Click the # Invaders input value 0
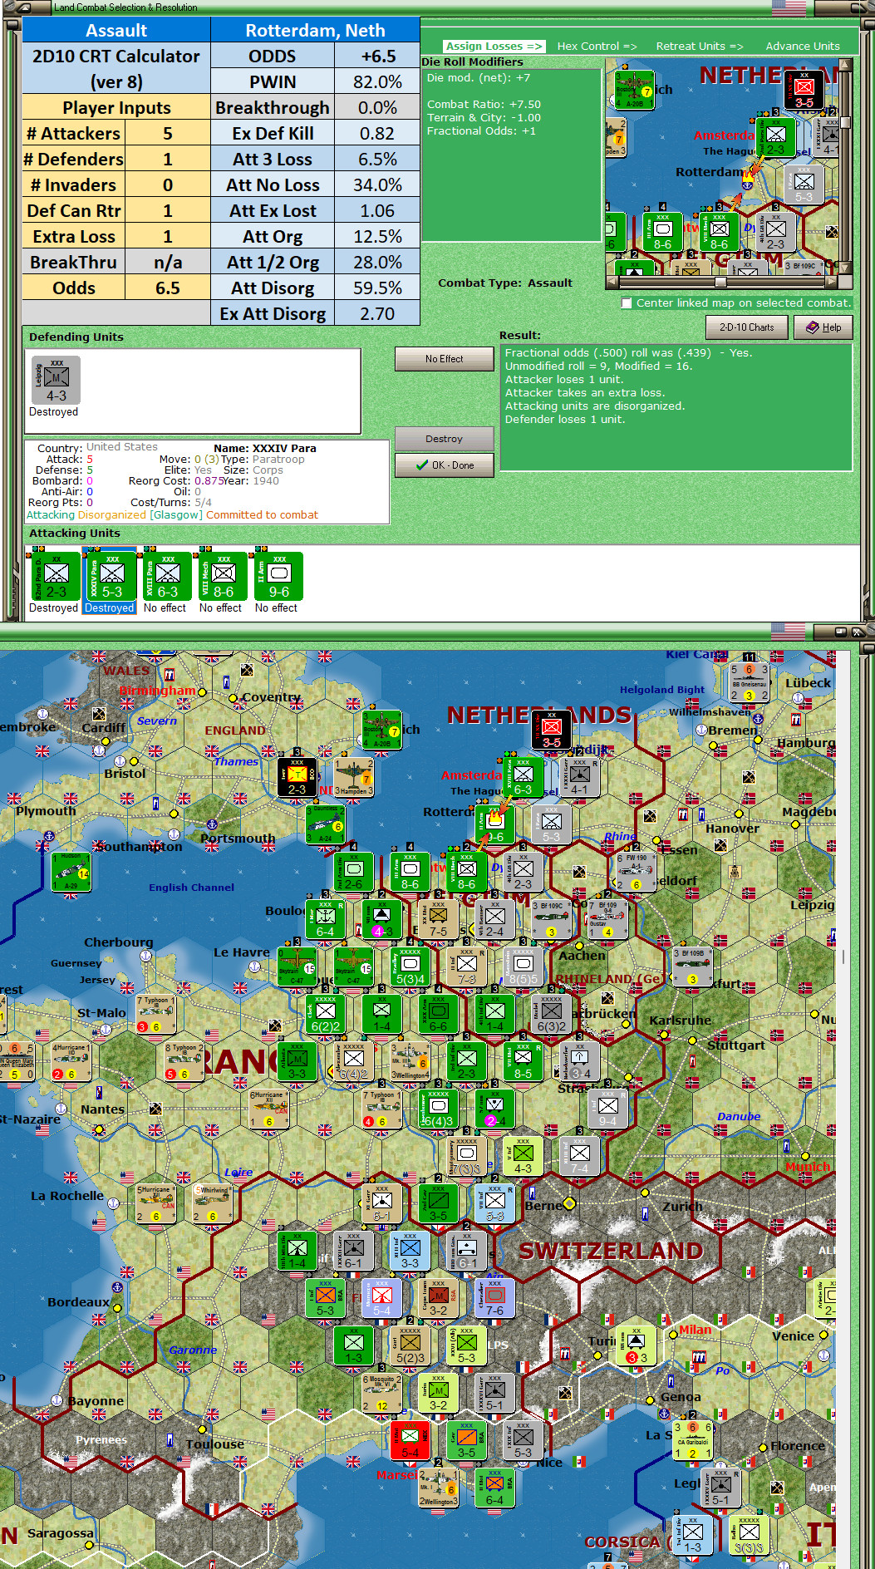Viewport: 875px width, 1569px height. coord(168,185)
